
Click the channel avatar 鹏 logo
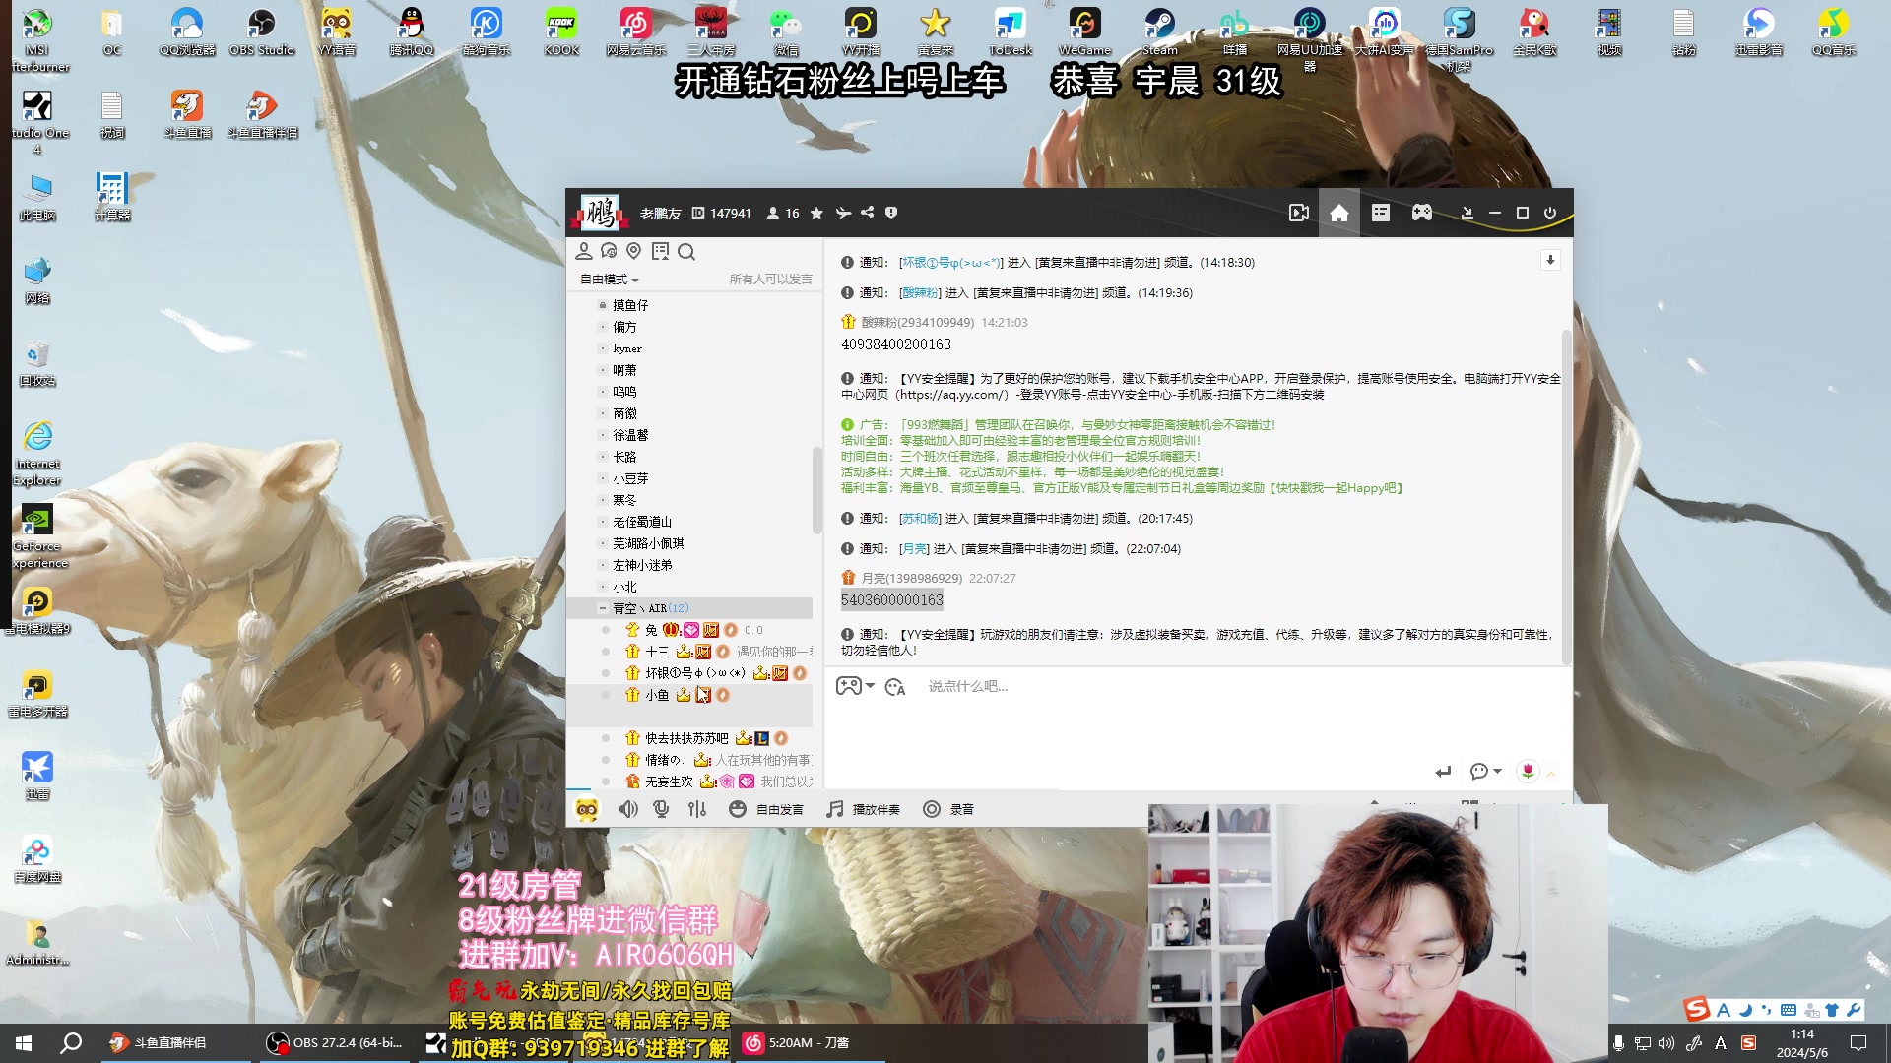(x=600, y=213)
